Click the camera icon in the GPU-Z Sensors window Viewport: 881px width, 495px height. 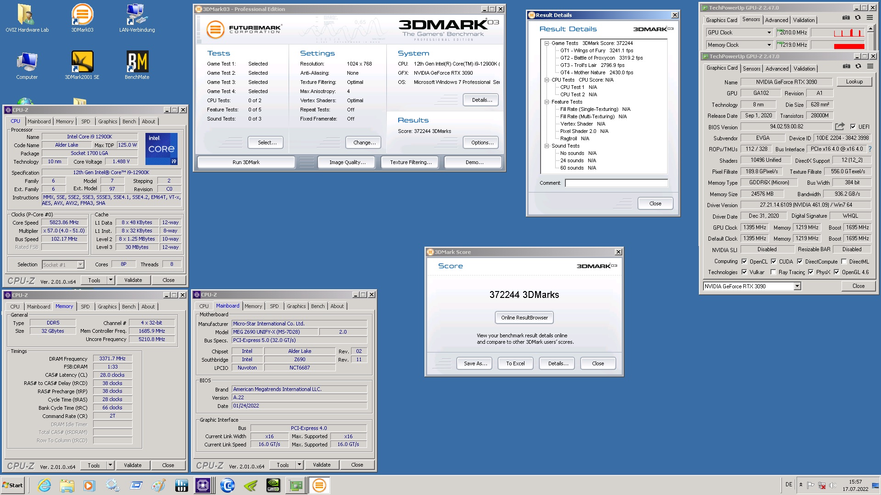[x=846, y=18]
